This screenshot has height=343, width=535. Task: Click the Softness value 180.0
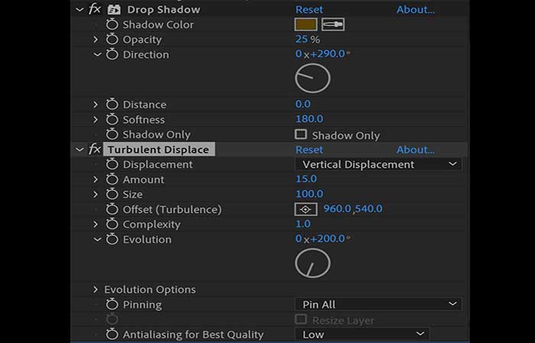click(x=309, y=119)
